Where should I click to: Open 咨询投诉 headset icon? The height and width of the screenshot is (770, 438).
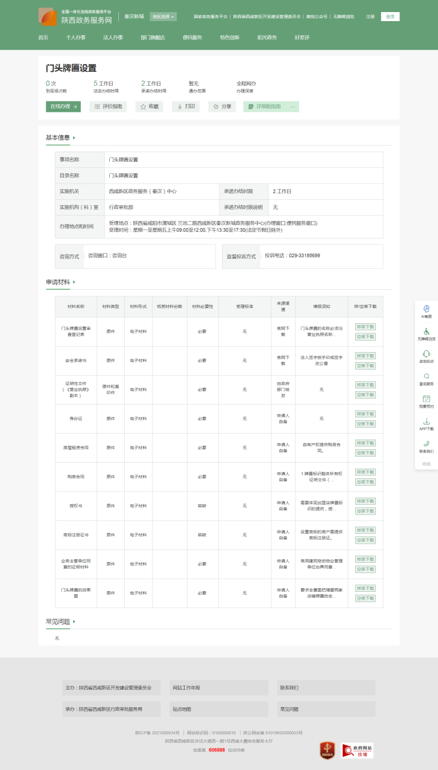click(427, 354)
